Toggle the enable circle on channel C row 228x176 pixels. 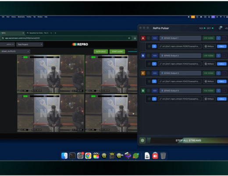(x=149, y=73)
